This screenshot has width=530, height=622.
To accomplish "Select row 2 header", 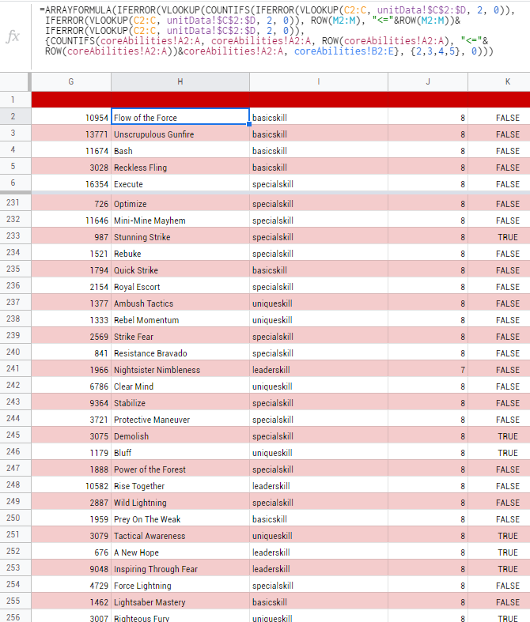I will click(x=13, y=116).
